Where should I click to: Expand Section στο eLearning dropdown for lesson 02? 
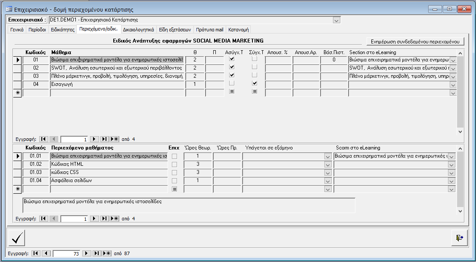452,68
